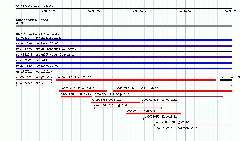Select the nsv3178486 label at right edge
Image resolution: width=240 pixels, height=141 pixels.
[x=230, y=77]
